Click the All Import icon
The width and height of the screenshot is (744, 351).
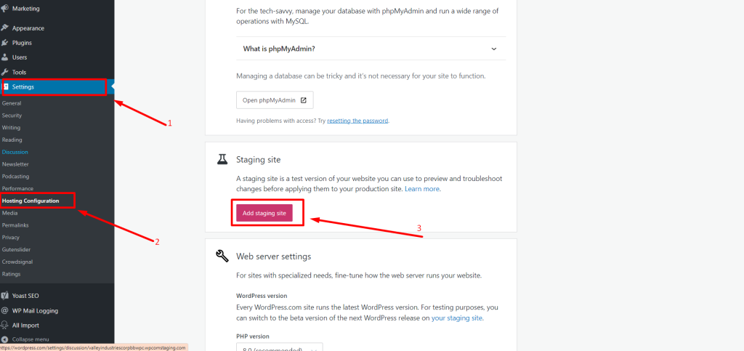pyautogui.click(x=5, y=325)
